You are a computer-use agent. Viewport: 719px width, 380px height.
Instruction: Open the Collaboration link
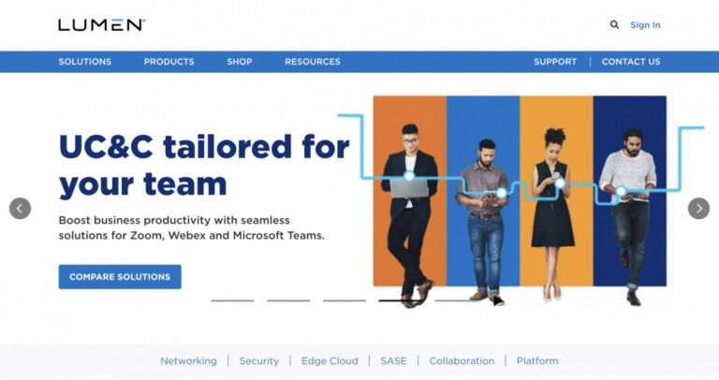462,361
